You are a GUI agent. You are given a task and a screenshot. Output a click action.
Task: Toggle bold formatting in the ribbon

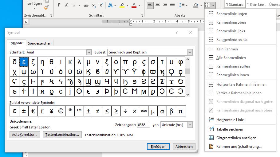[x=59, y=5]
